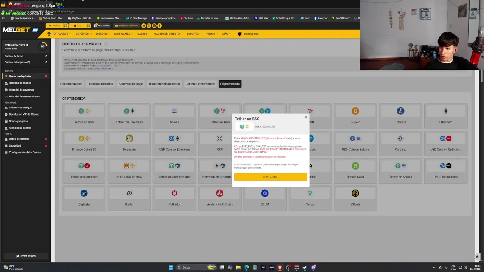The width and height of the screenshot is (484, 272).
Task: Click the Android app download button
Action: (x=54, y=26)
